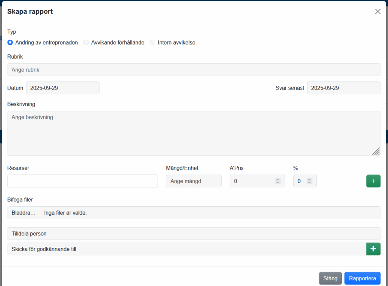
Task: Click the percent field spinner arrows
Action: pyautogui.click(x=309, y=181)
